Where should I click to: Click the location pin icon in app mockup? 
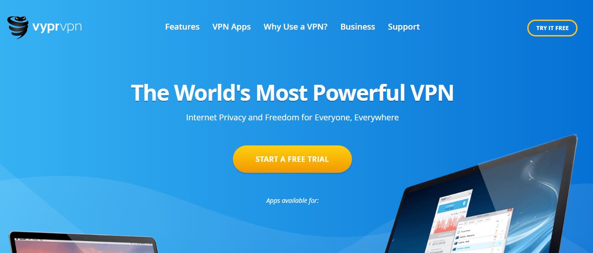point(465,203)
